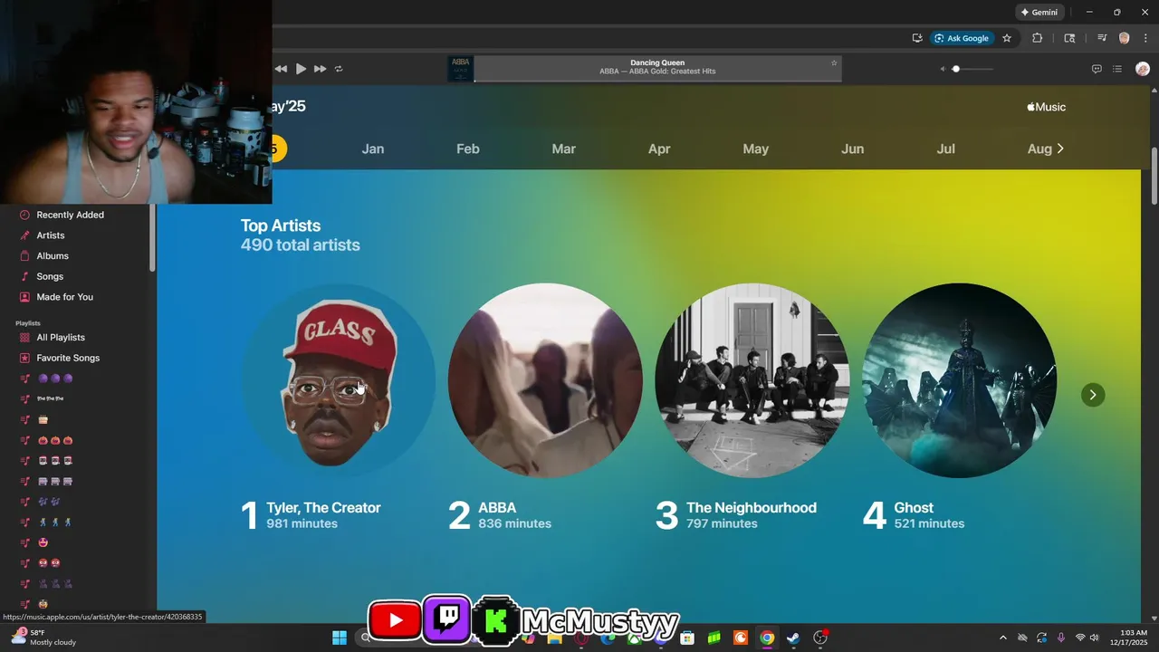Open Apple Music account avatar
This screenshot has height=652, width=1159.
pyautogui.click(x=1143, y=69)
